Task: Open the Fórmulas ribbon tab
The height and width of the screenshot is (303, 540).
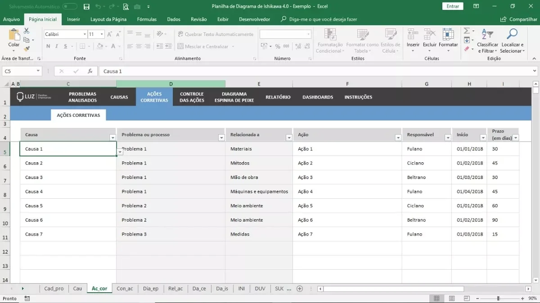Action: [147, 19]
